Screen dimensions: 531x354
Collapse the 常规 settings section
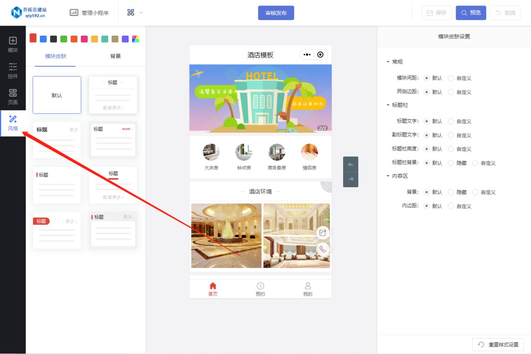394,62
